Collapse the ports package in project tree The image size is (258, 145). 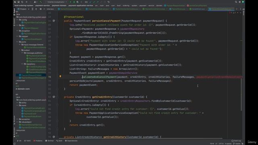(x=17, y=42)
